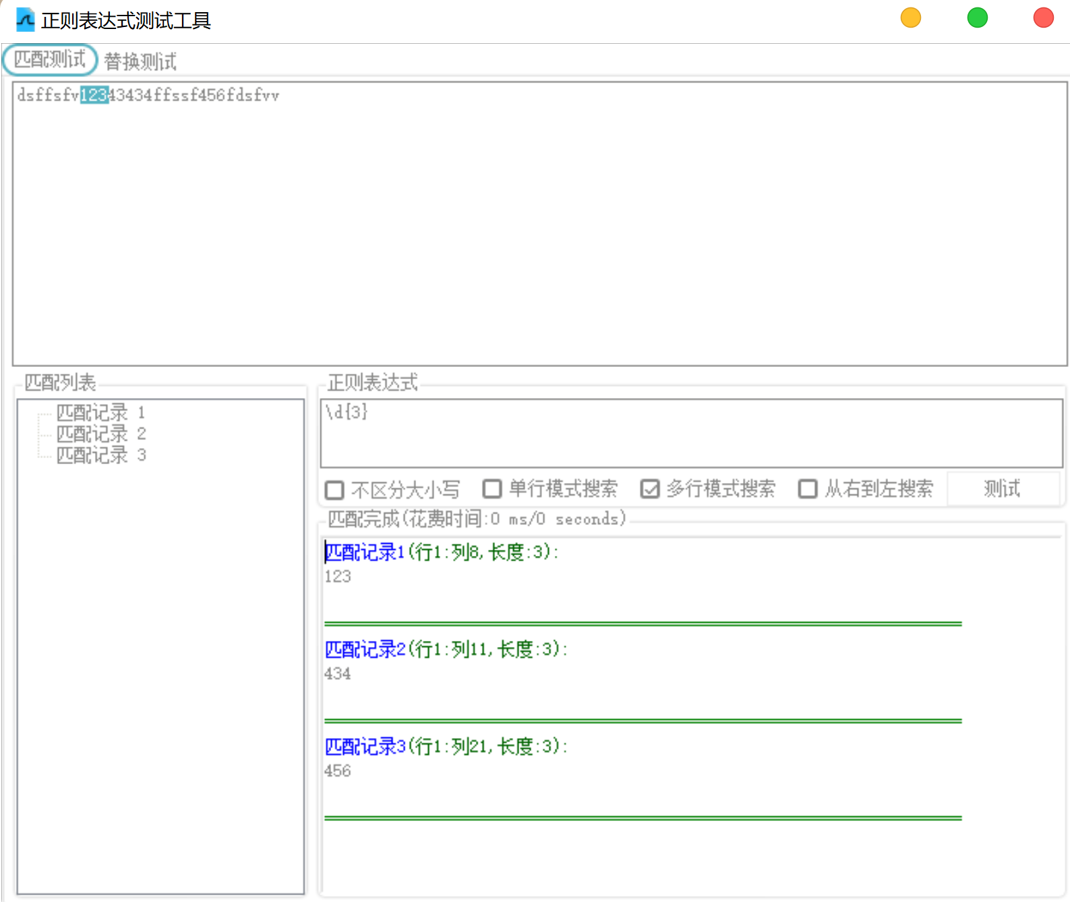Click the 匹配记录2 result header line
The width and height of the screenshot is (1070, 902).
click(446, 649)
